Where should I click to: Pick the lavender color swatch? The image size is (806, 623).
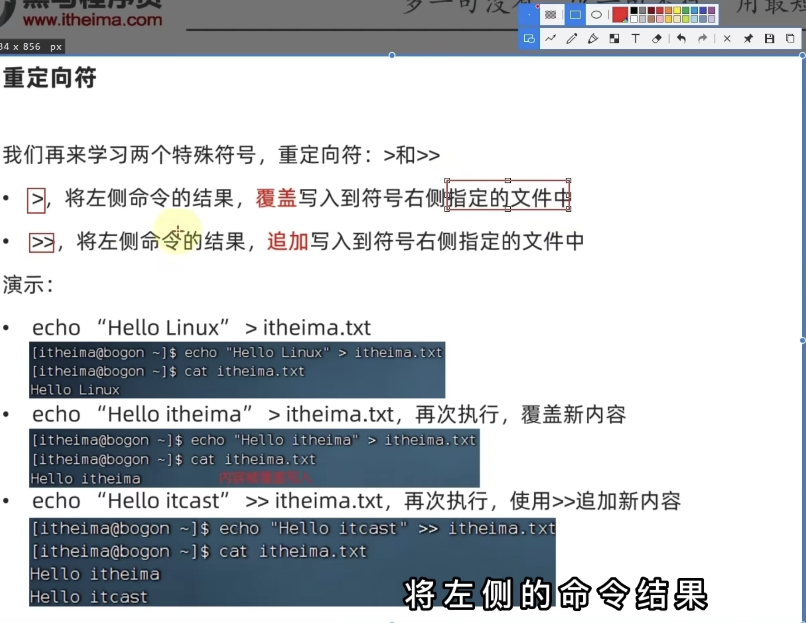(x=712, y=19)
